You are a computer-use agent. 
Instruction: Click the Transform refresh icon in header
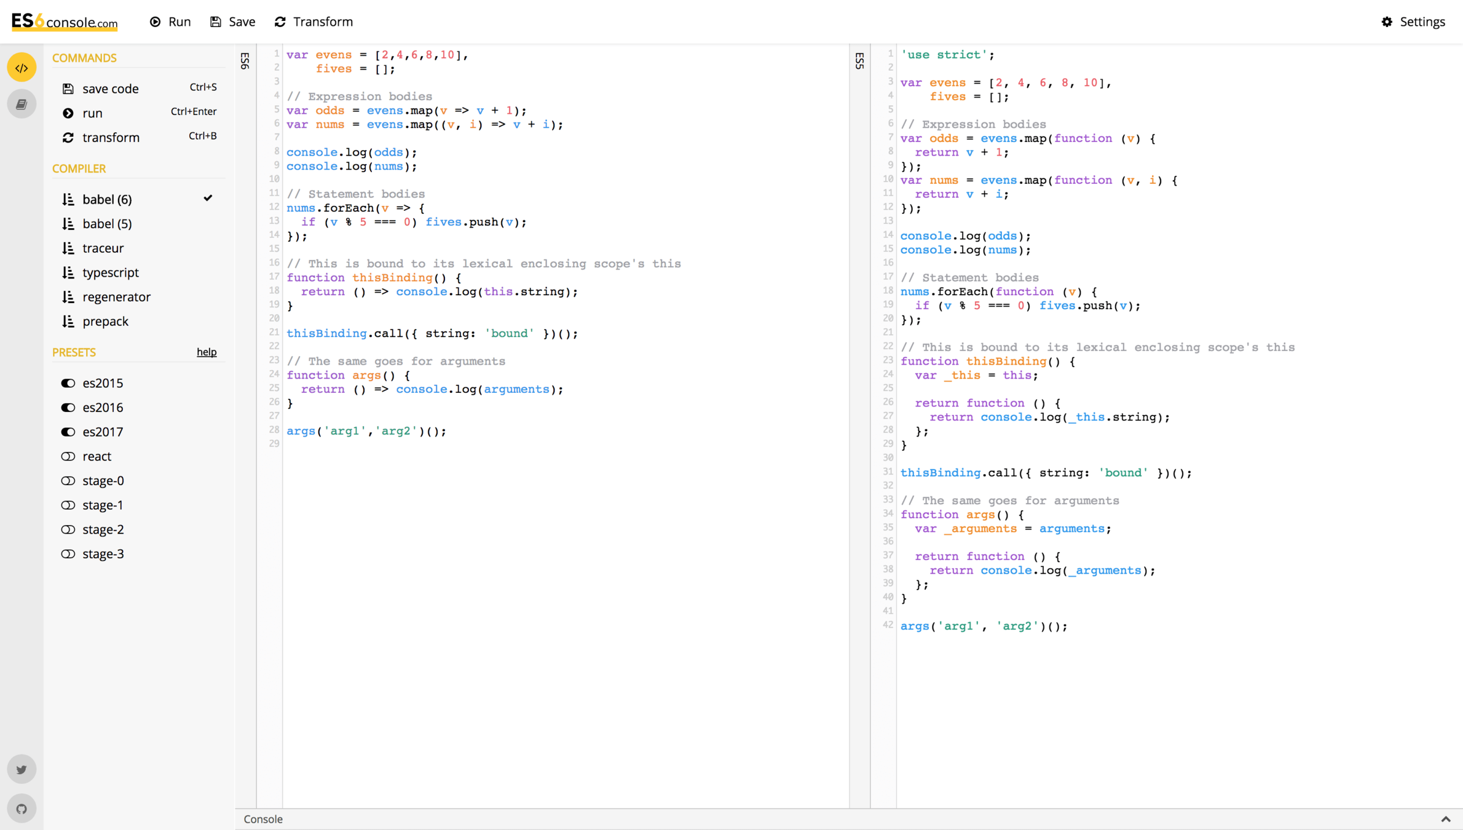280,22
